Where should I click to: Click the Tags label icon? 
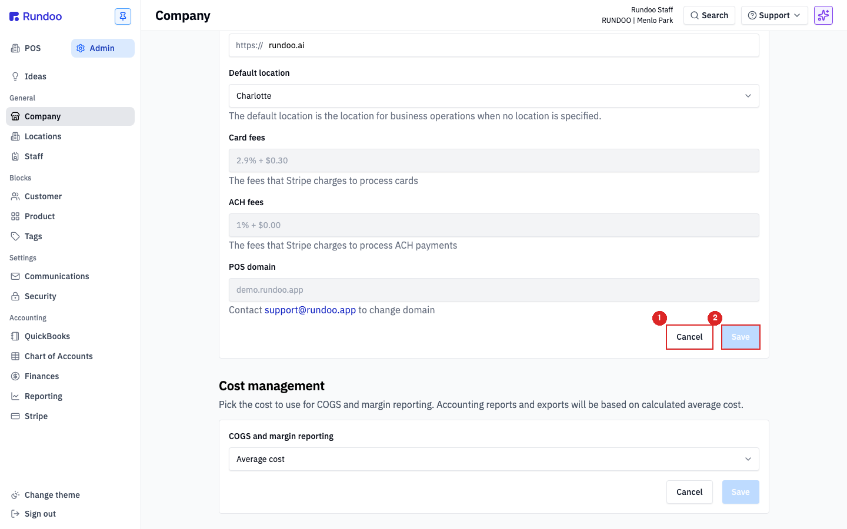coord(15,236)
